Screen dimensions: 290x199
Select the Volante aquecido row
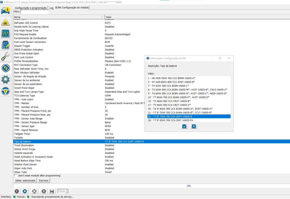tap(152, 153)
